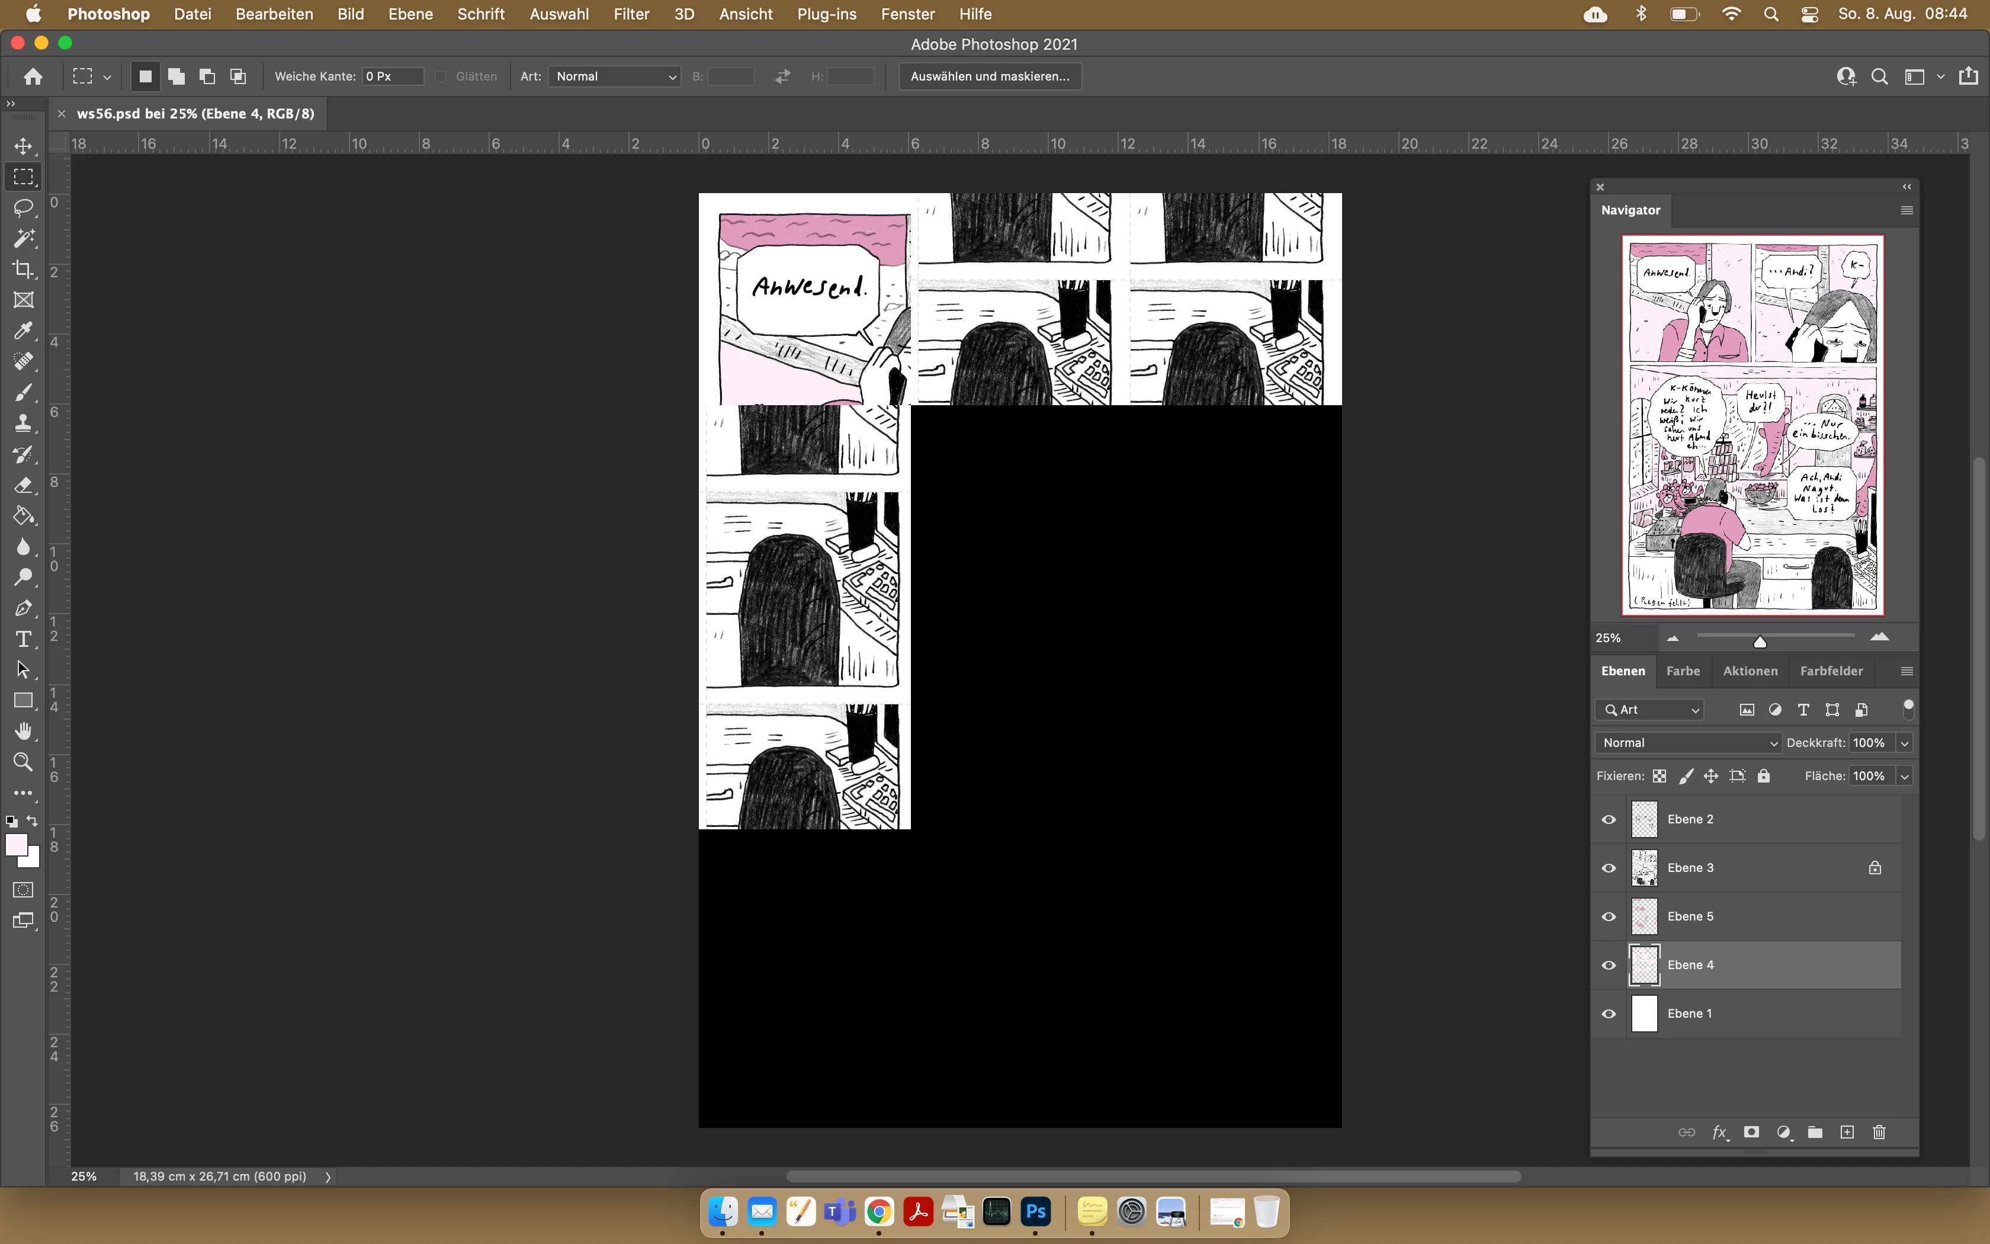This screenshot has width=1990, height=1244.
Task: Select the Lasso tool
Action: (x=23, y=207)
